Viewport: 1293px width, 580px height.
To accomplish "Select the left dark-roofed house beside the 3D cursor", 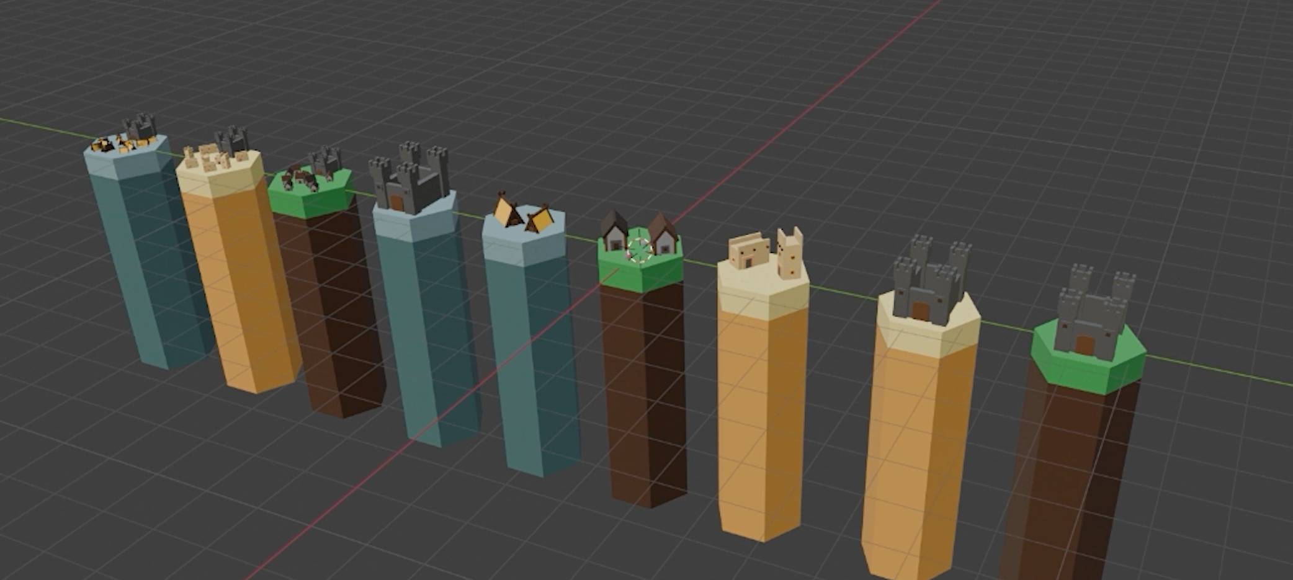I will click(614, 231).
